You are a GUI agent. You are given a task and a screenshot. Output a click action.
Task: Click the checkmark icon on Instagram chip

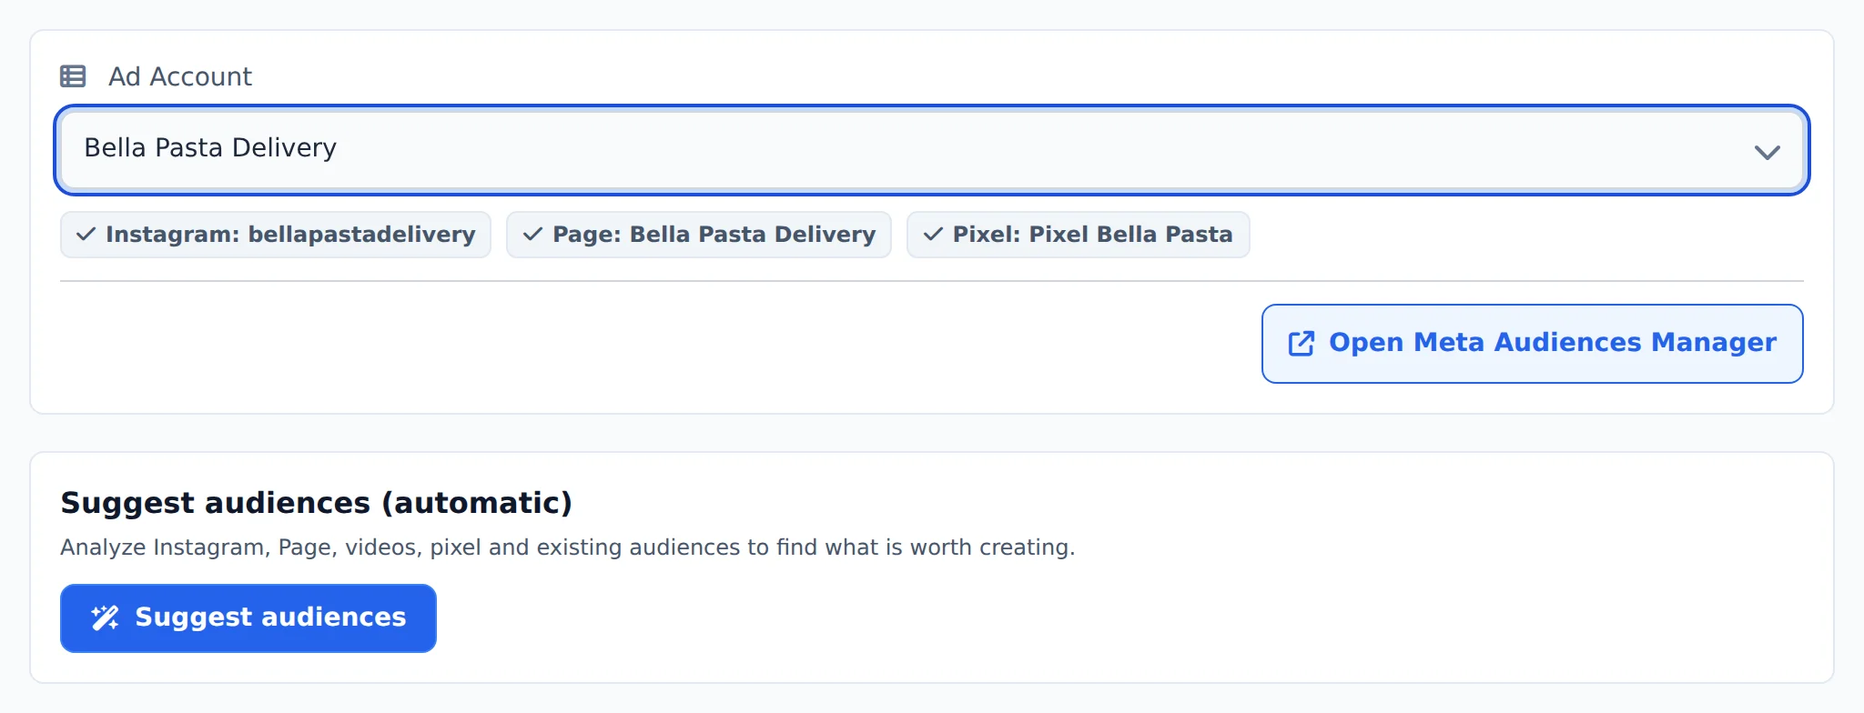[86, 235]
